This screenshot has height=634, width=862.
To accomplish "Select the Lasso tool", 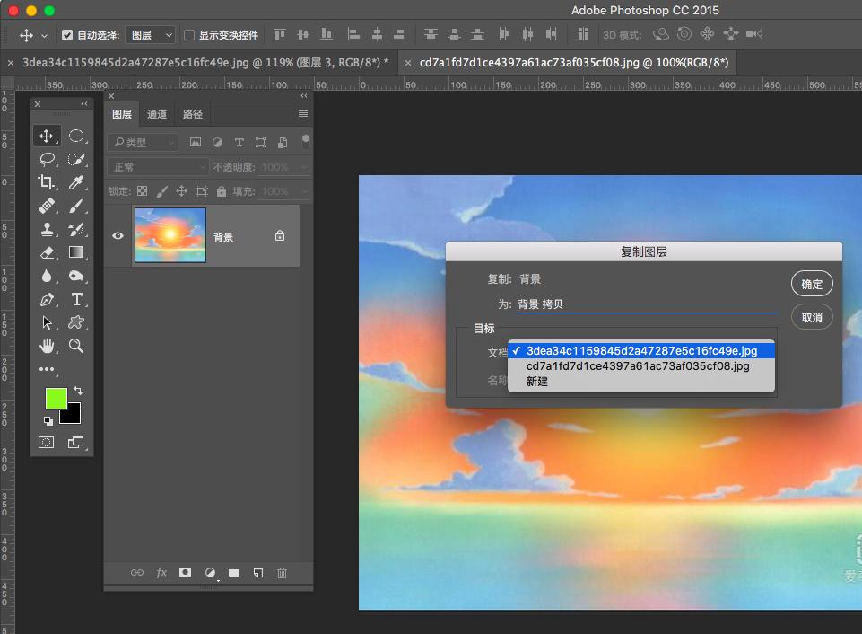I will point(47,159).
